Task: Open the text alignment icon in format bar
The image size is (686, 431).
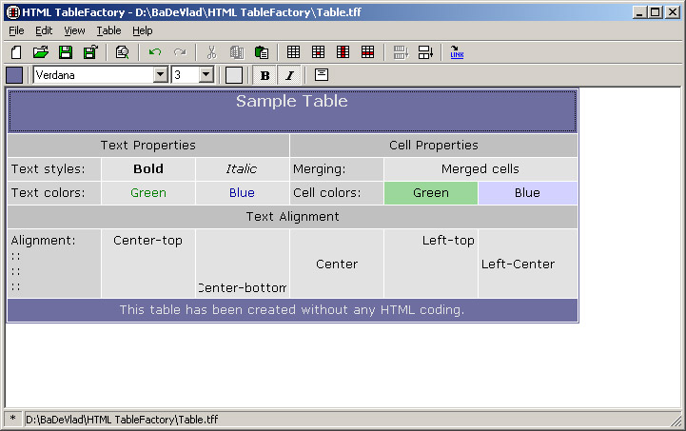Action: [322, 75]
